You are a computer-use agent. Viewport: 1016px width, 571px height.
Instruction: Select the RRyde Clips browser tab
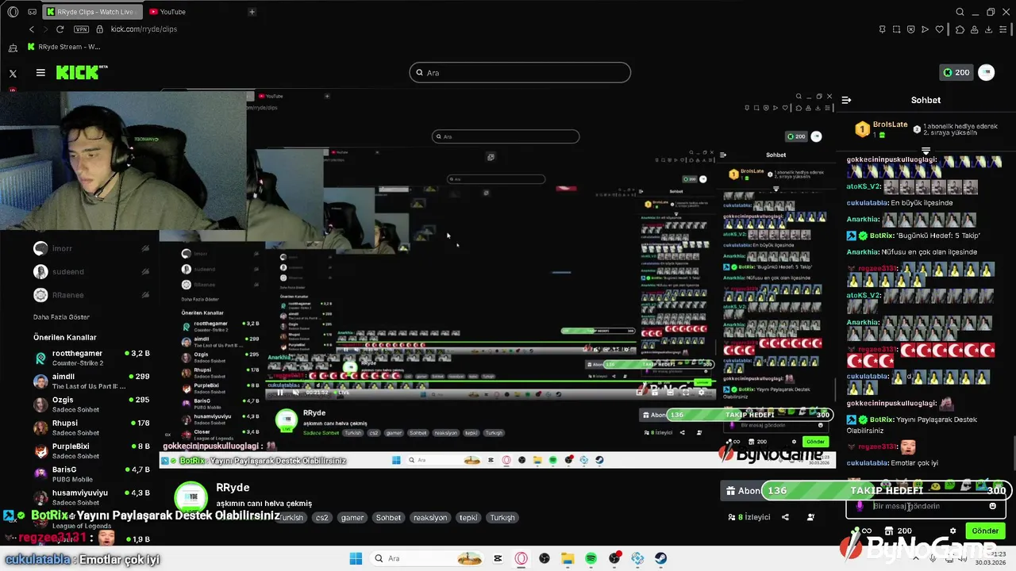point(91,12)
